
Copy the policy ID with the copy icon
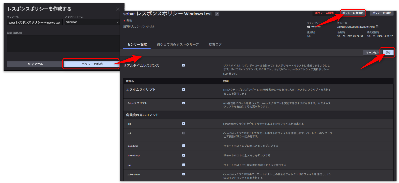(377, 27)
